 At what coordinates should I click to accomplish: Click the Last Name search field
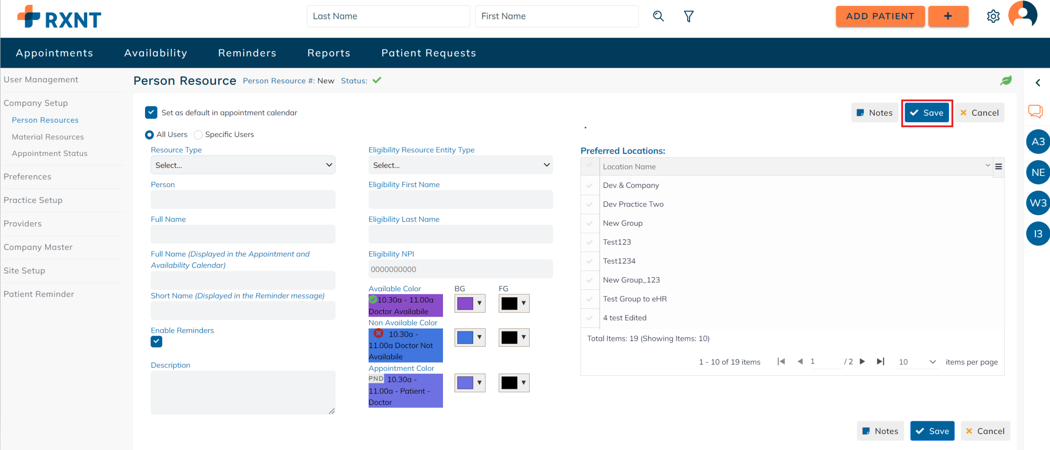pos(388,16)
